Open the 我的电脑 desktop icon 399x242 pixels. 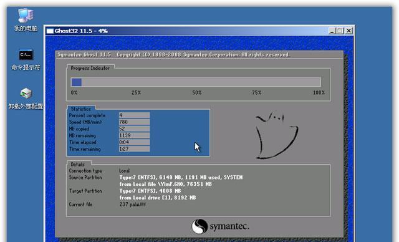tap(26, 20)
